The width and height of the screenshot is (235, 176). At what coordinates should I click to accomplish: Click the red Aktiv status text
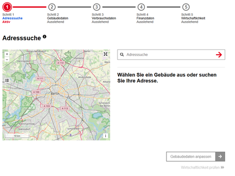[x=6, y=22]
